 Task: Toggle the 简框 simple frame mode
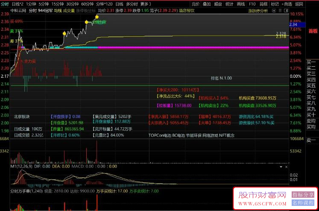(x=263, y=4)
